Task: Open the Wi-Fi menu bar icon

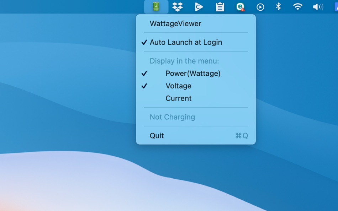Action: click(x=298, y=7)
